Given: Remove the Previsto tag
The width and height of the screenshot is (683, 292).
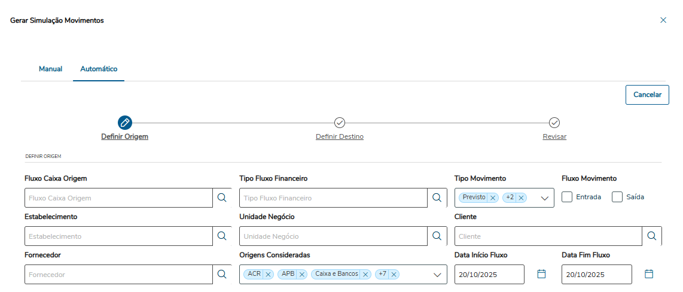Looking at the screenshot, I should 492,197.
